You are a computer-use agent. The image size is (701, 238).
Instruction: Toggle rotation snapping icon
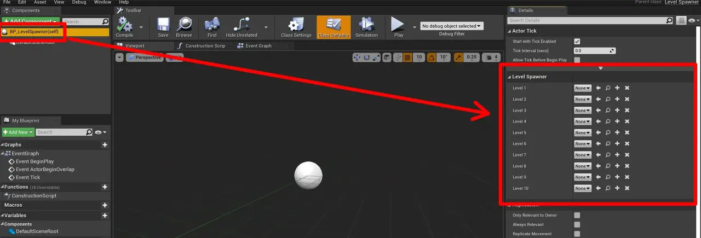[x=432, y=57]
